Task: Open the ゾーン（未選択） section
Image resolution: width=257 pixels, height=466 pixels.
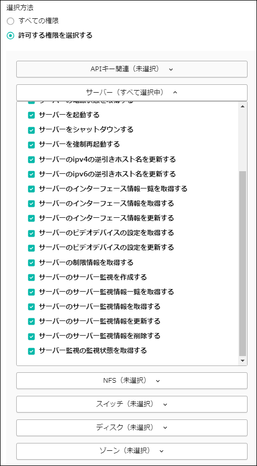Action: pos(131,451)
